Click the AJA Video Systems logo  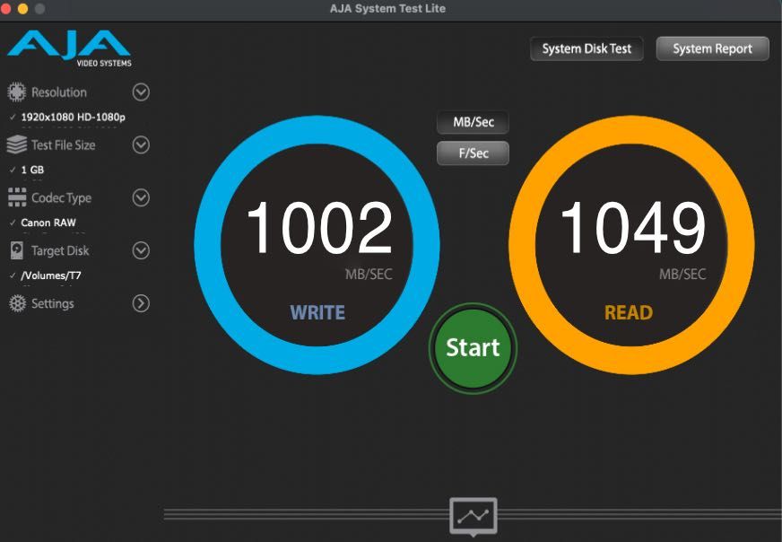[x=69, y=48]
